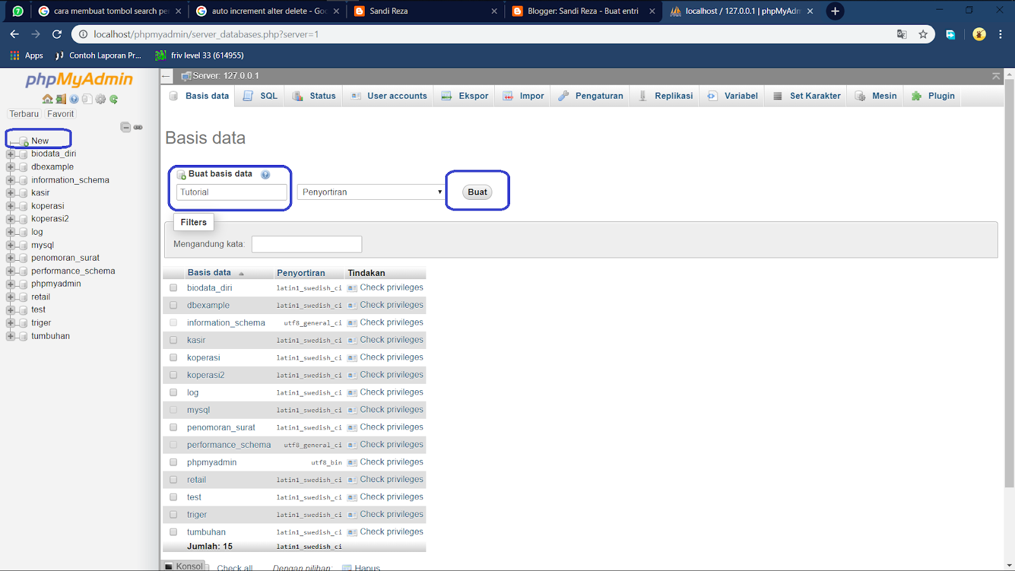Tick the checkbox beside mysql database
This screenshot has width=1015, height=571.
[173, 410]
